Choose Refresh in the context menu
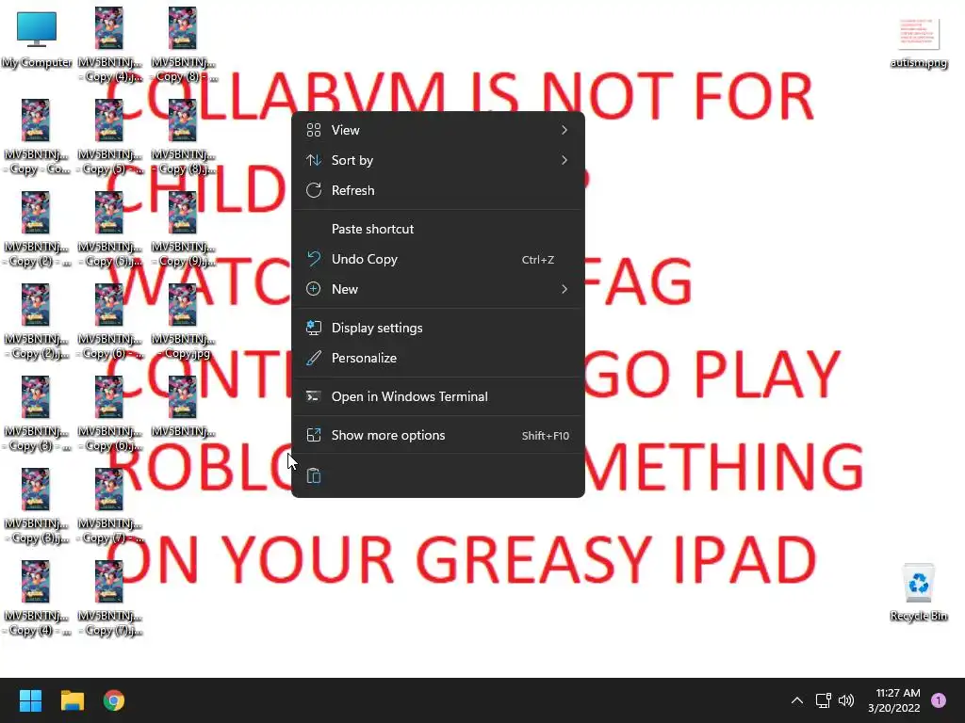 tap(437, 190)
